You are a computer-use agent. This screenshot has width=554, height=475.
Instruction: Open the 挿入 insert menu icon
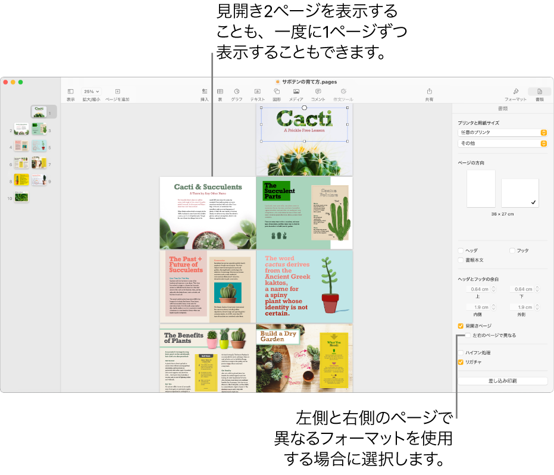coord(205,92)
